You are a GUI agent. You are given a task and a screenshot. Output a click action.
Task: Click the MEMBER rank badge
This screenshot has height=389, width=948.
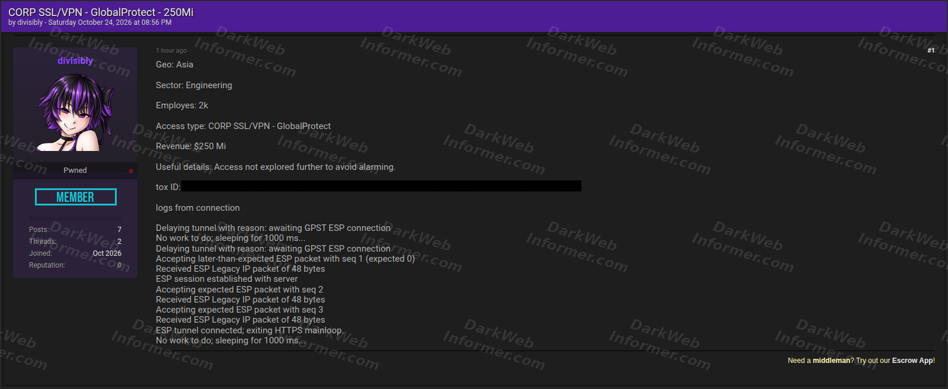[x=75, y=197]
